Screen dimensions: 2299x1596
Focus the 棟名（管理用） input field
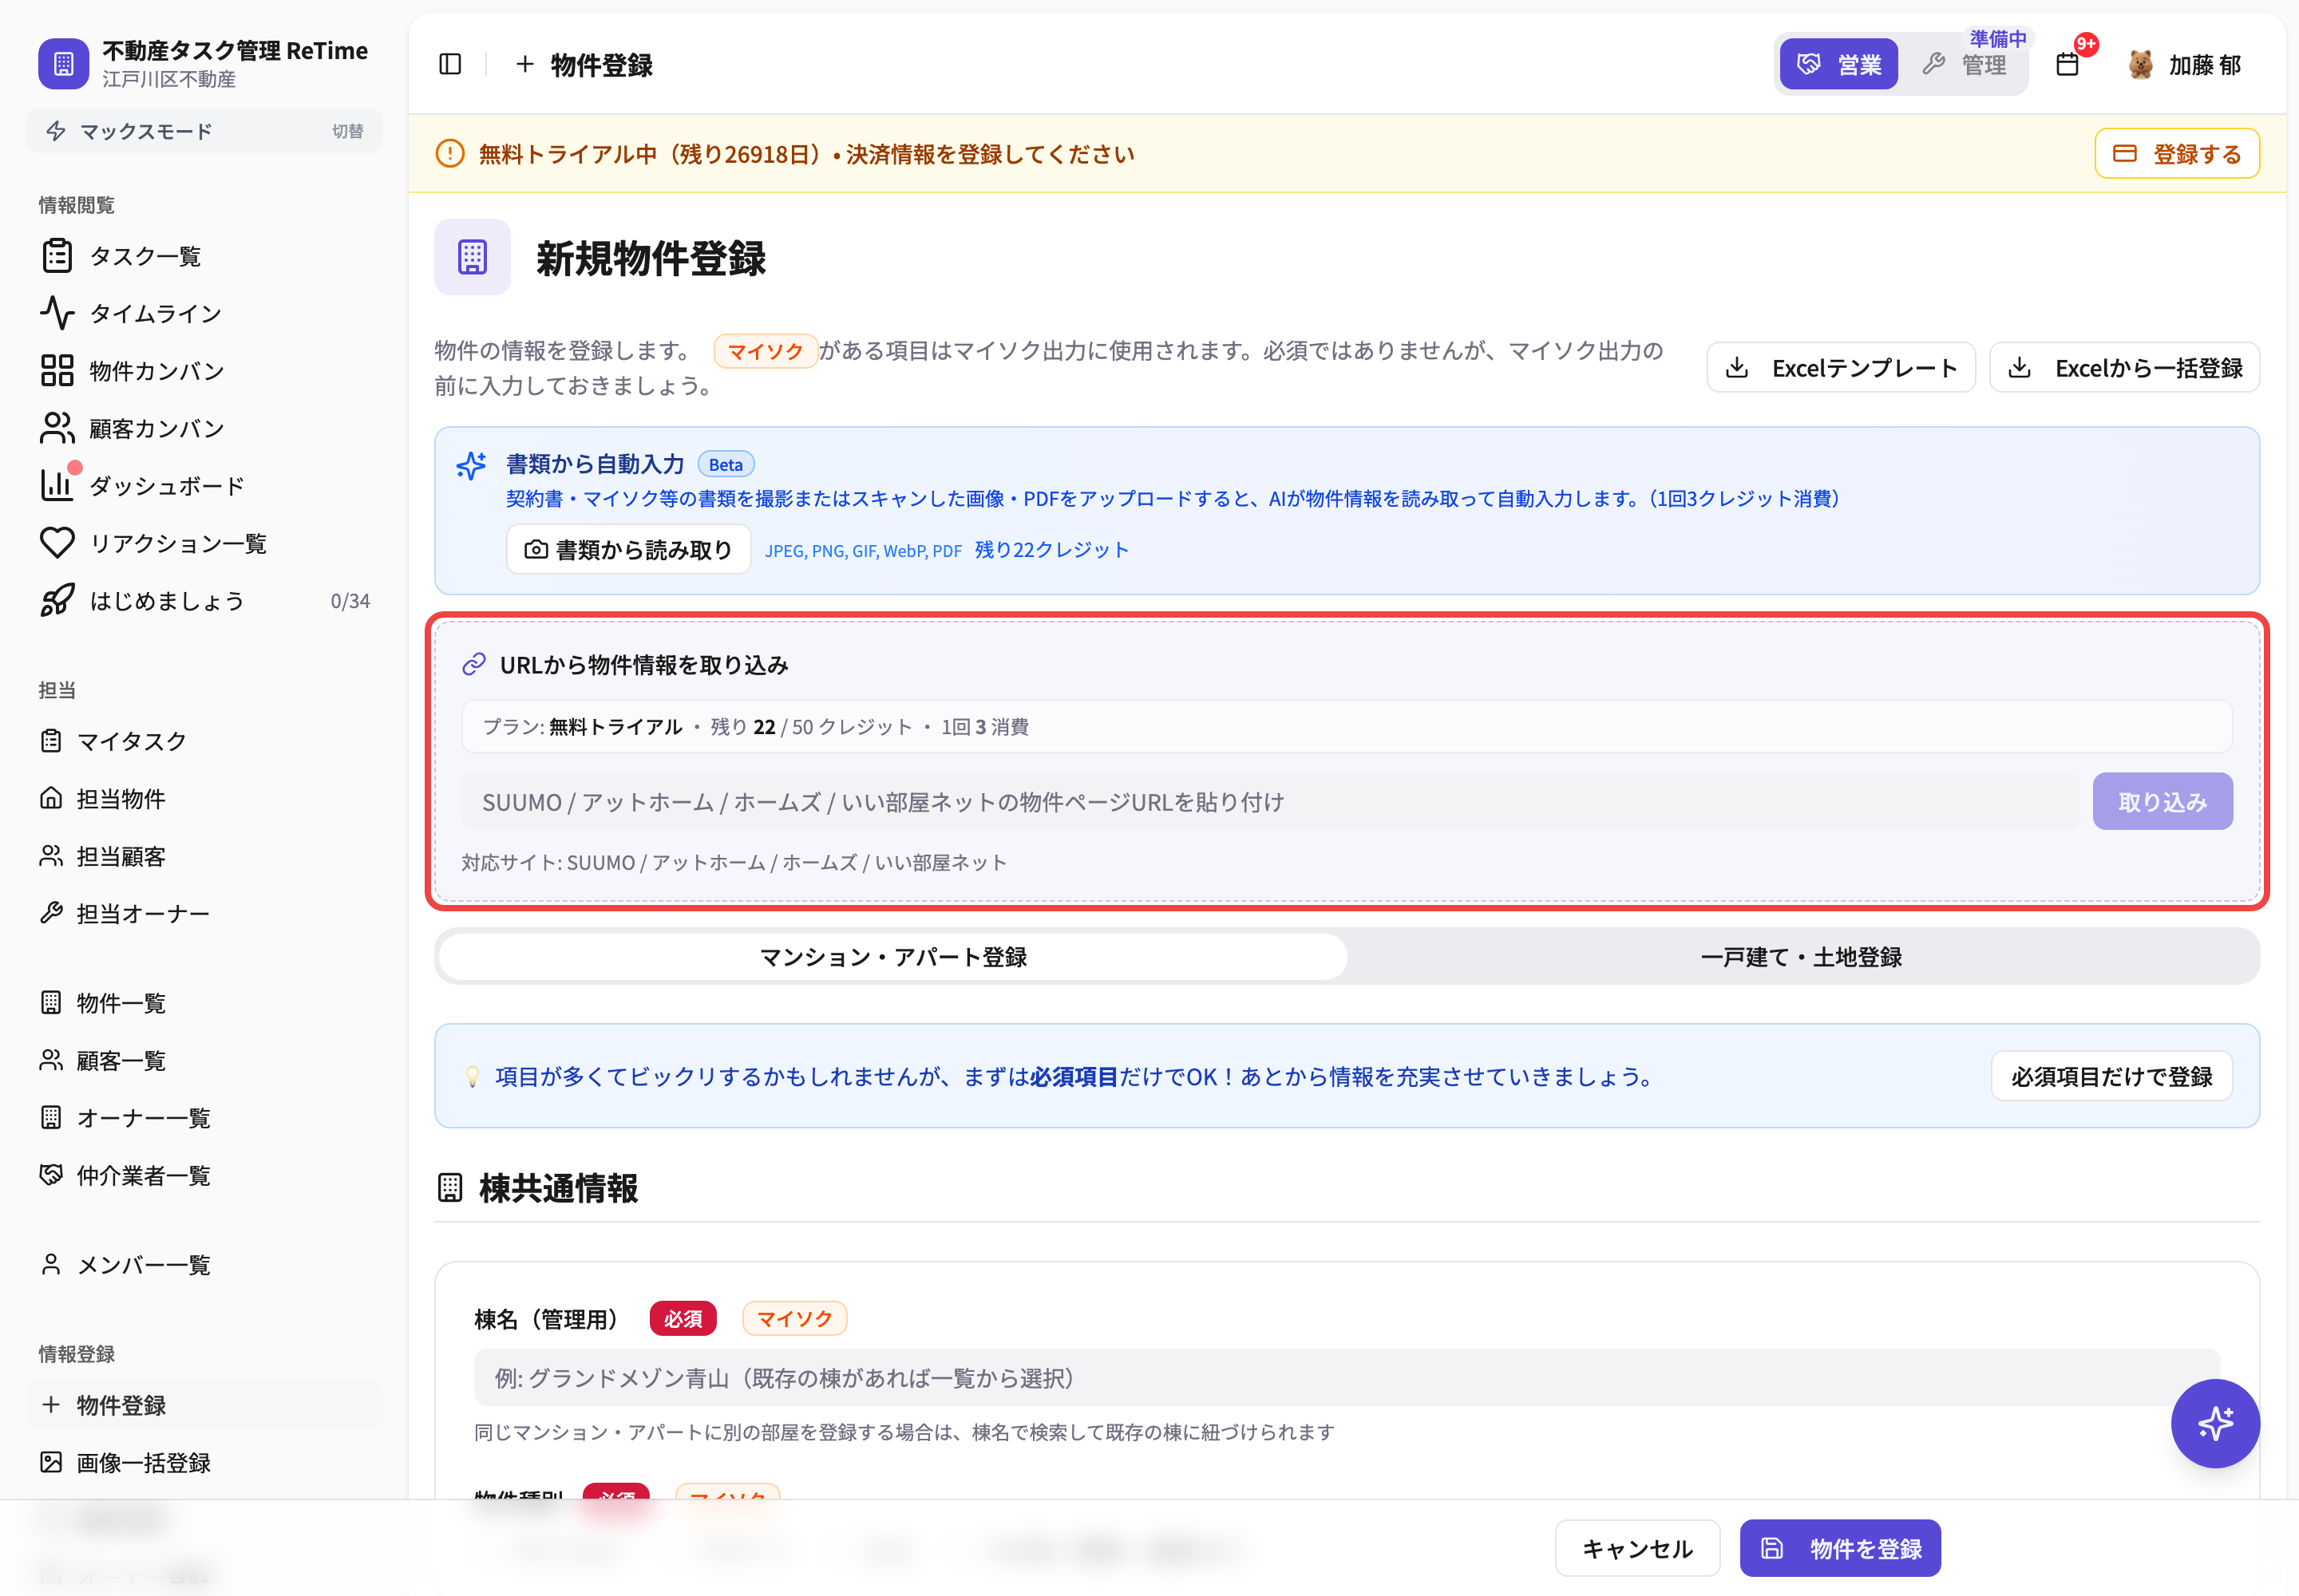click(1347, 1378)
